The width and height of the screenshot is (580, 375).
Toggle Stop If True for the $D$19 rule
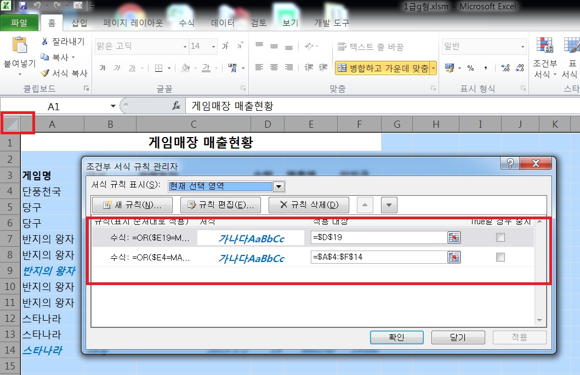(x=500, y=237)
